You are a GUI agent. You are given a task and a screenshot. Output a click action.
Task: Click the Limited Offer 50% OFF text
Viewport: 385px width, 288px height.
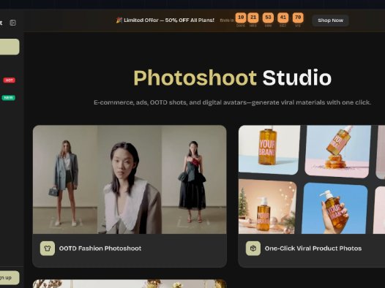pyautogui.click(x=169, y=20)
